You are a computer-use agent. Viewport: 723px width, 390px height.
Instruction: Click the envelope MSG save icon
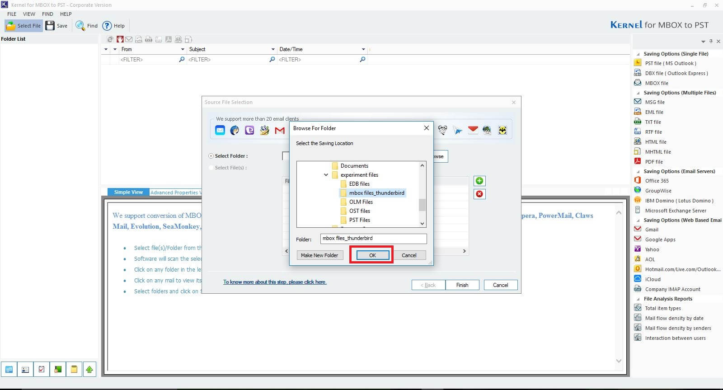click(129, 39)
